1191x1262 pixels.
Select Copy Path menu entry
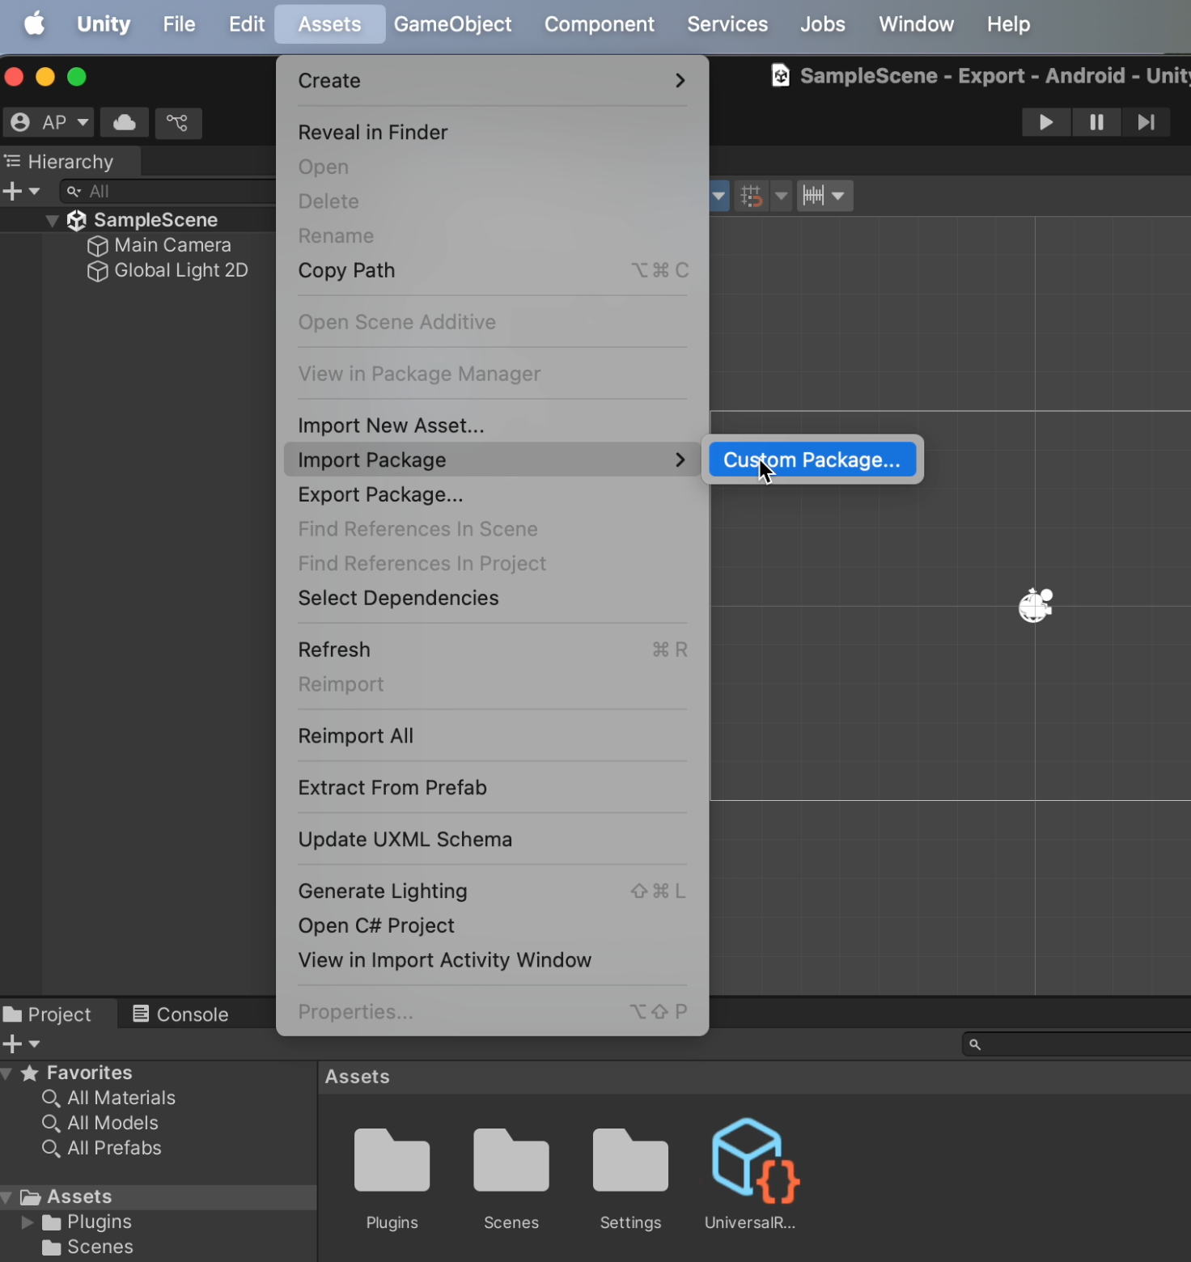click(492, 270)
